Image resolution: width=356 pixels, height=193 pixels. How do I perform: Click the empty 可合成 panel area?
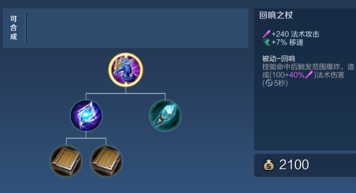coord(138,28)
